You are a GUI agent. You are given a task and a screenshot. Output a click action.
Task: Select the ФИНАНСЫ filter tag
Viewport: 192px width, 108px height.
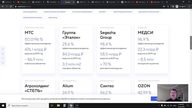[53, 18]
